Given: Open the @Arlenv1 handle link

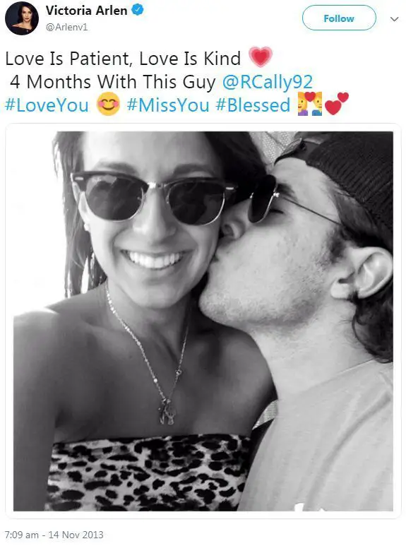Looking at the screenshot, I should pos(67,27).
